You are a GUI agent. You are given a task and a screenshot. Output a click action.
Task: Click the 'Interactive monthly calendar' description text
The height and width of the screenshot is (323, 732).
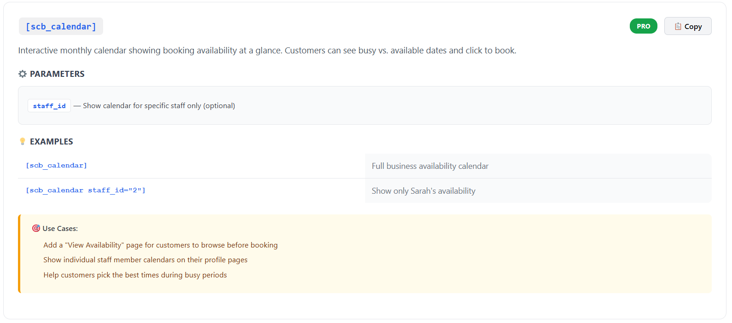[267, 50]
